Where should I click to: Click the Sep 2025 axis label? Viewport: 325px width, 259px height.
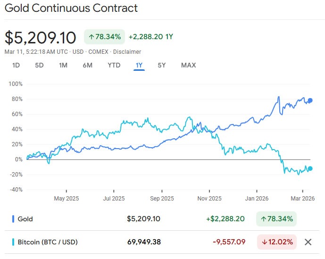tap(162, 198)
